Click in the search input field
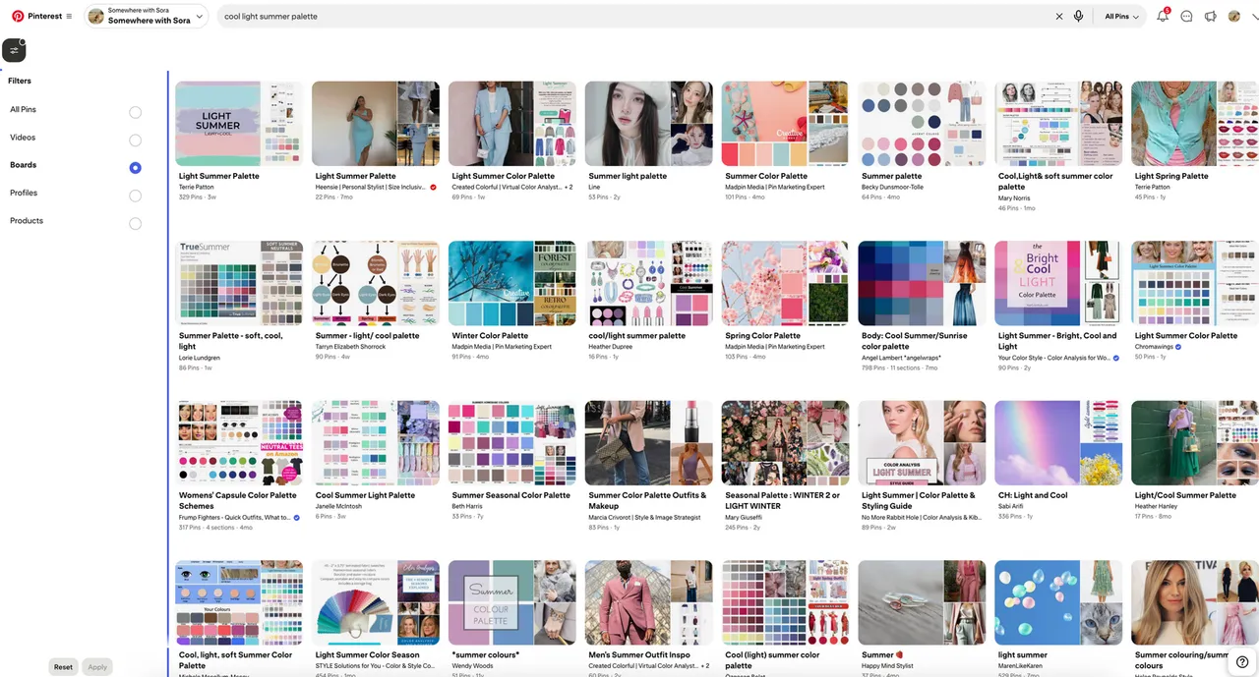The height and width of the screenshot is (677, 1259). tap(629, 17)
